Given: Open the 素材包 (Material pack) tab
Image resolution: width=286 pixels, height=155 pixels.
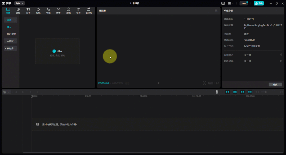Looking at the screenshot, I should [88, 11].
